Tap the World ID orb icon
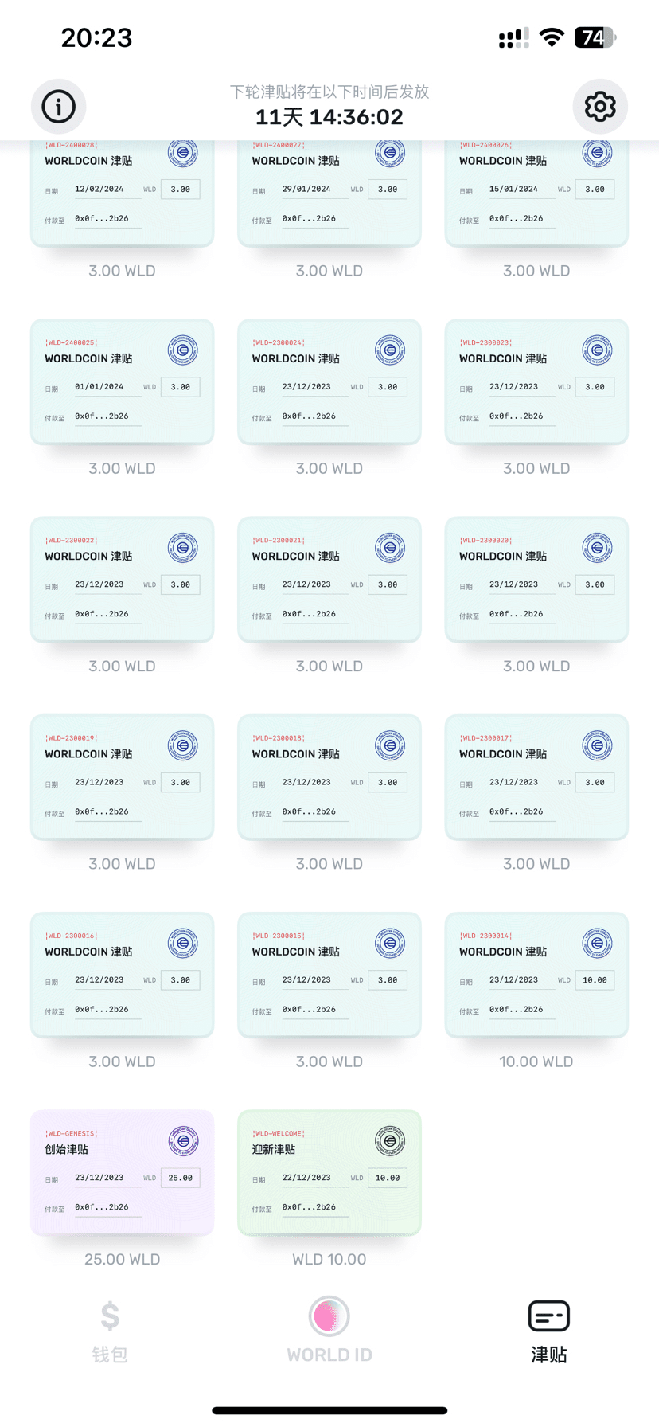659x1427 pixels. pos(329,1316)
